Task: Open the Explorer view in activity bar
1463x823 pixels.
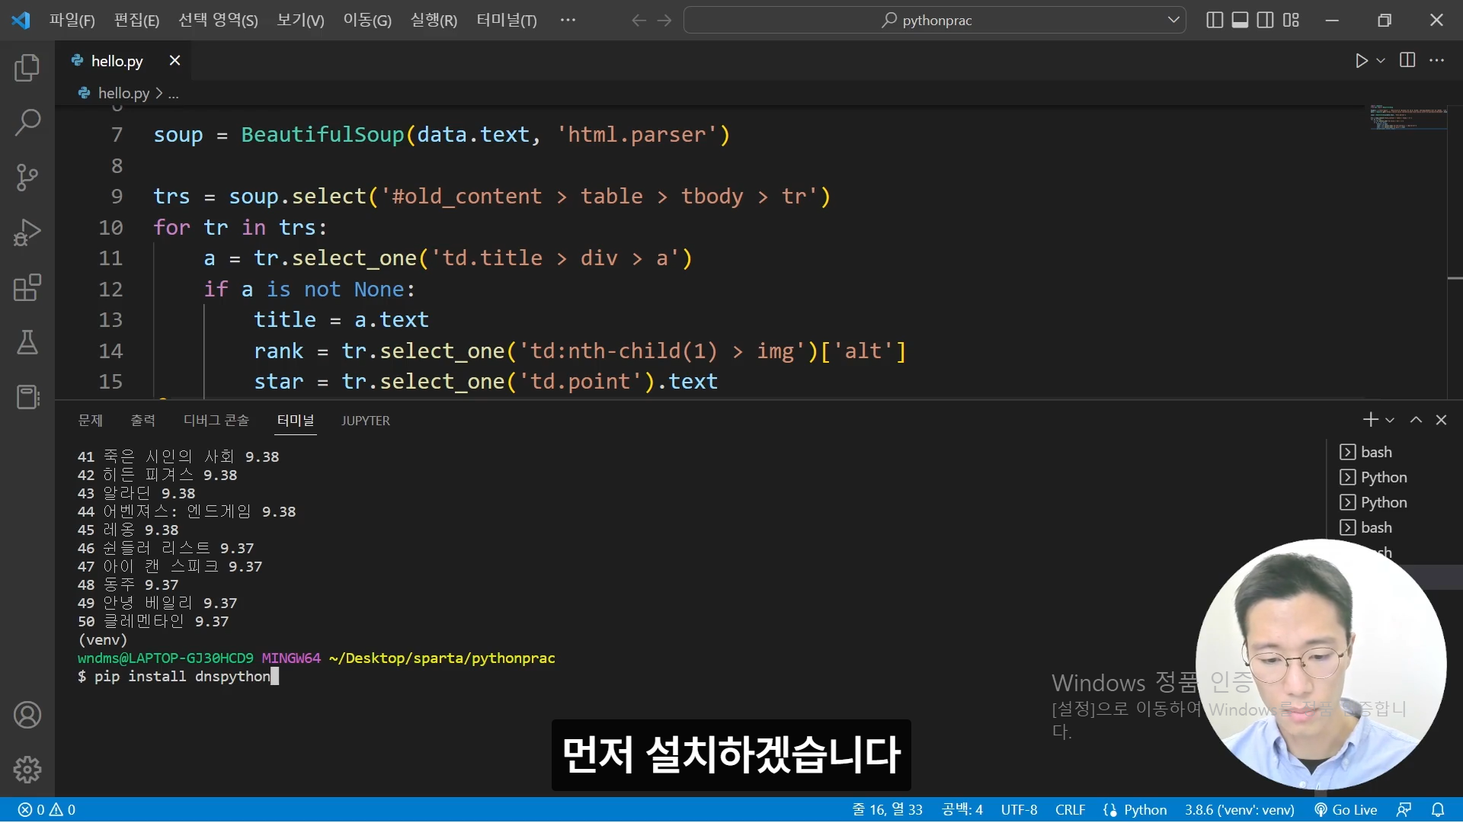Action: (27, 68)
